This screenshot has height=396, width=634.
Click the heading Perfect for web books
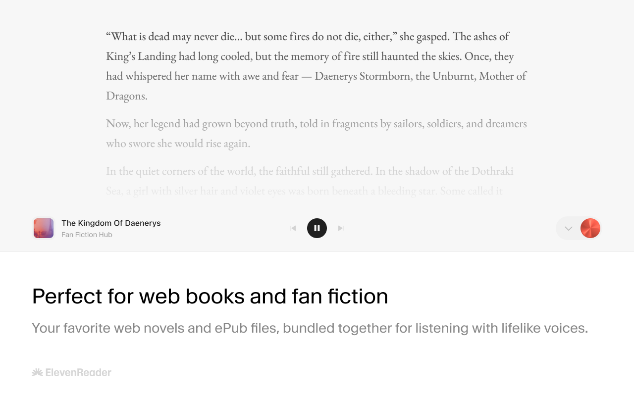click(x=210, y=297)
